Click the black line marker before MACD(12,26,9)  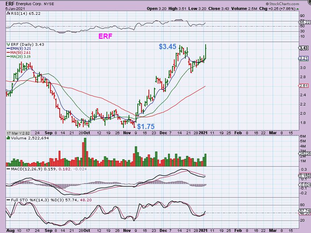(8, 169)
